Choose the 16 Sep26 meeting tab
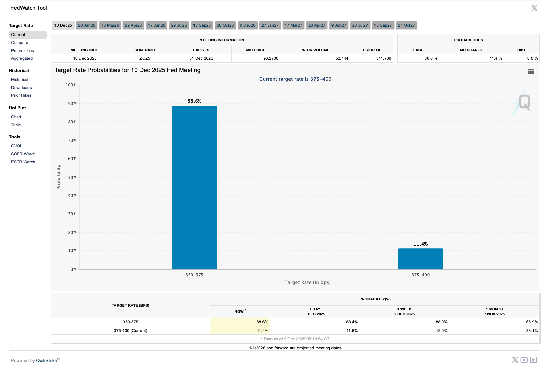This screenshot has height=367, width=544. point(202,25)
